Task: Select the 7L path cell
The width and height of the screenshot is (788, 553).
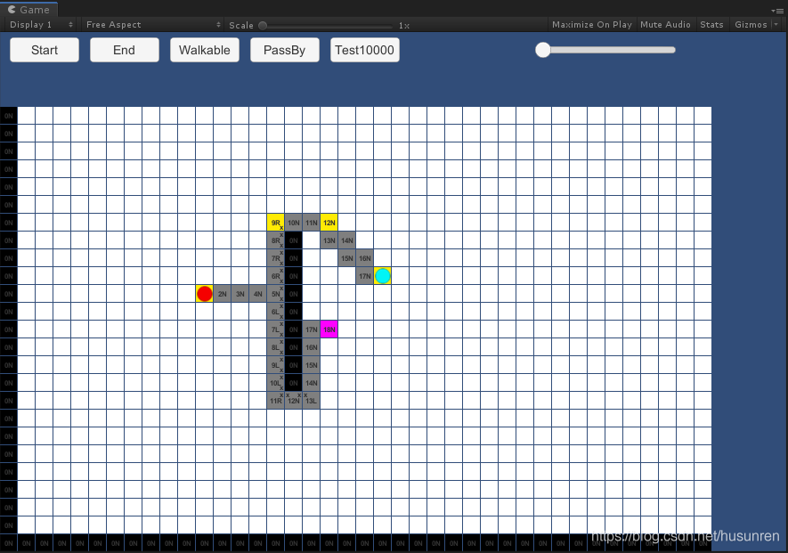Action: (x=275, y=329)
